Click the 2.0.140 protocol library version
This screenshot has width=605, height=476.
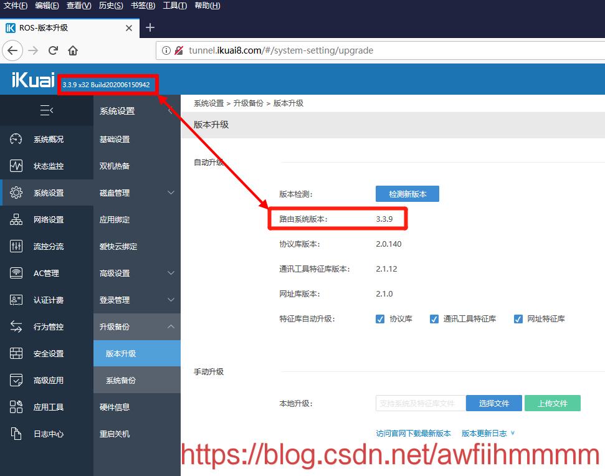(x=389, y=244)
